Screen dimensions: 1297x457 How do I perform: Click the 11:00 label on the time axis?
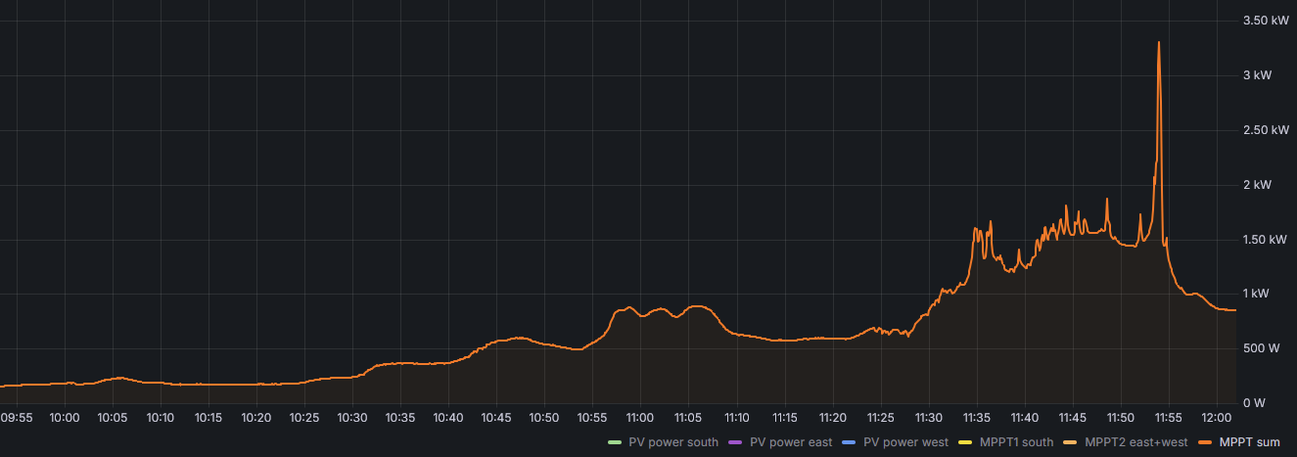click(639, 418)
